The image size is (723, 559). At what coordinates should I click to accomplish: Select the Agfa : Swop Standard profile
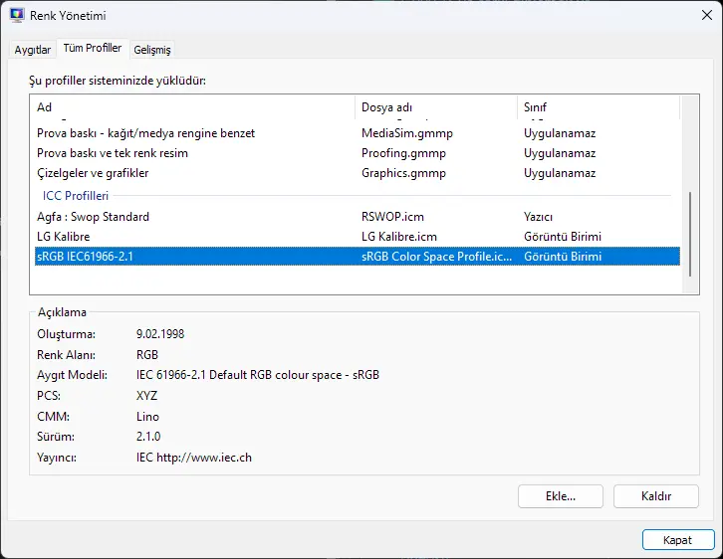coord(358,217)
